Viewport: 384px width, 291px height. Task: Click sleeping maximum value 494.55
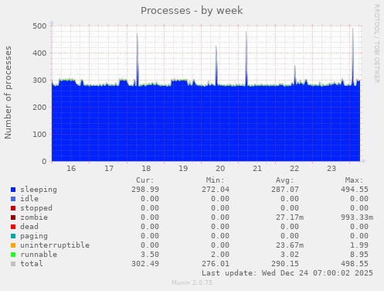point(355,190)
